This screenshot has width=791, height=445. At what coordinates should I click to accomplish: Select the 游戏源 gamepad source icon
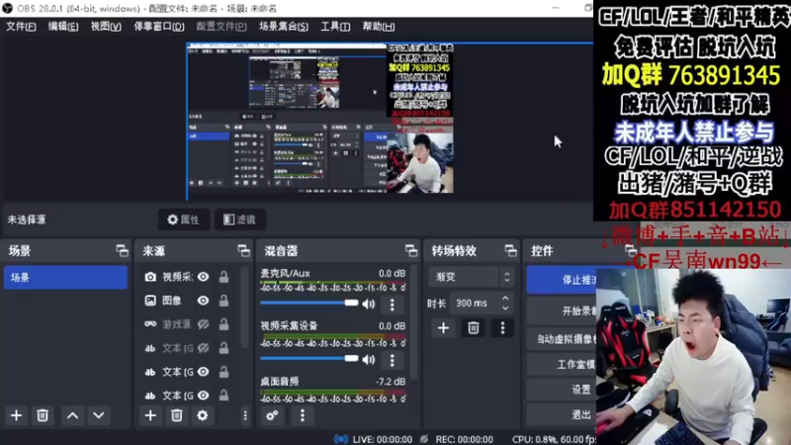pyautogui.click(x=150, y=324)
